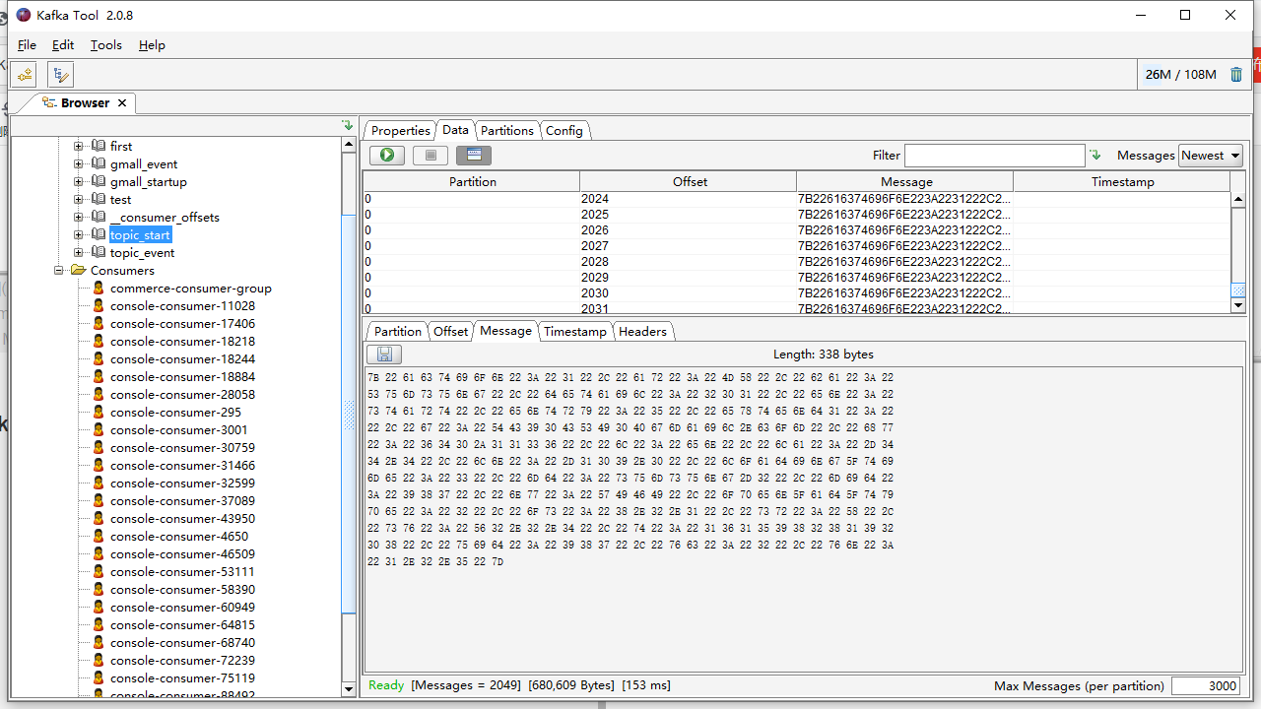Click the tree edit toolbar icon

pos(61,74)
